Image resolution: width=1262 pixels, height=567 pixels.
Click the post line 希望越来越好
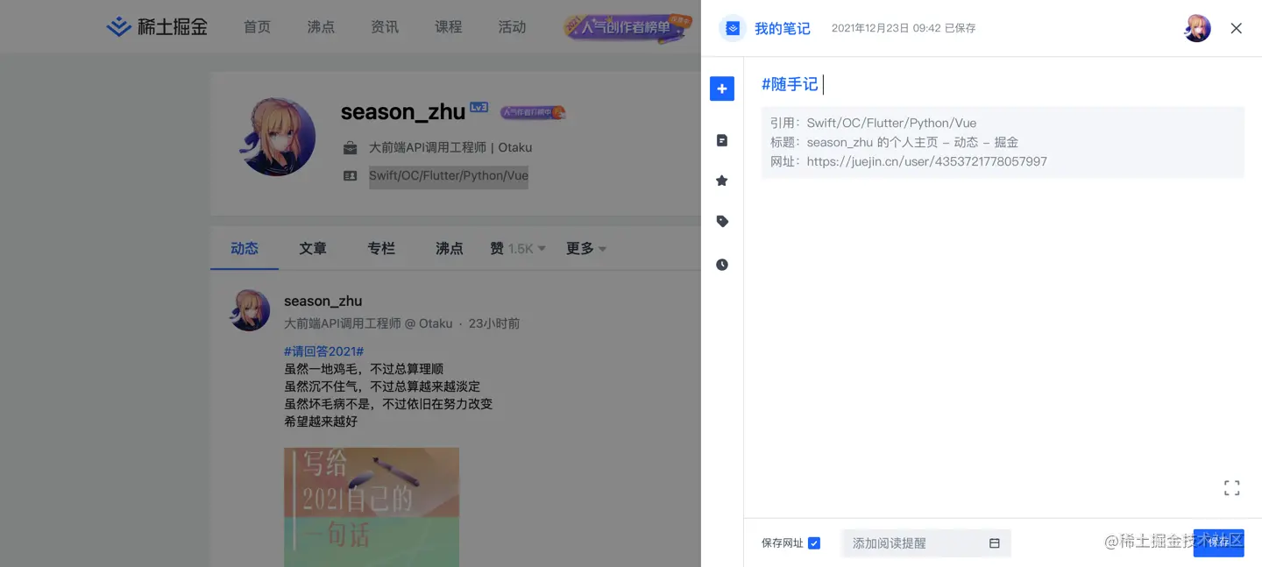tap(321, 422)
